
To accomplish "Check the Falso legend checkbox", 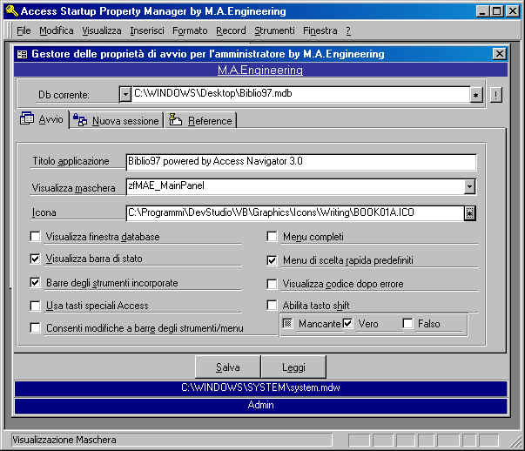I will pyautogui.click(x=407, y=324).
